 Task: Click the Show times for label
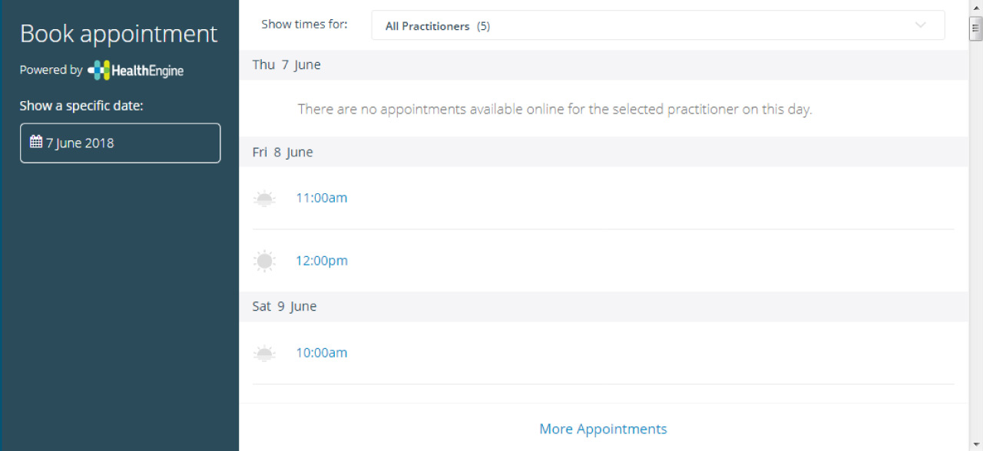pos(305,25)
